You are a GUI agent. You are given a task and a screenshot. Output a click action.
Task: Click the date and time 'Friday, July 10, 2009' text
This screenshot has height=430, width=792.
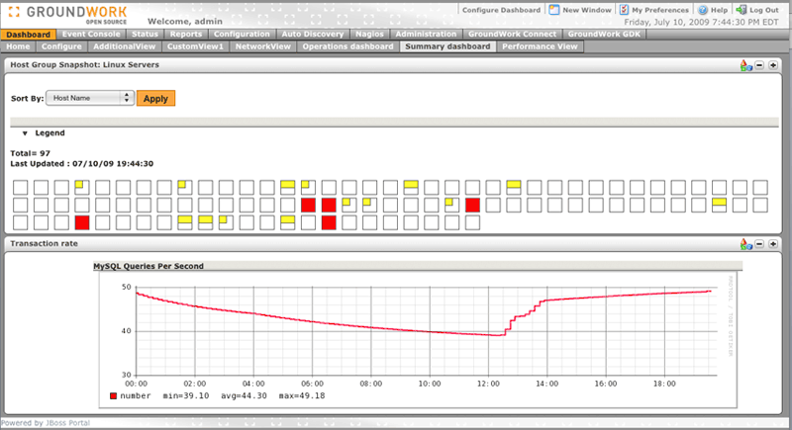click(702, 22)
